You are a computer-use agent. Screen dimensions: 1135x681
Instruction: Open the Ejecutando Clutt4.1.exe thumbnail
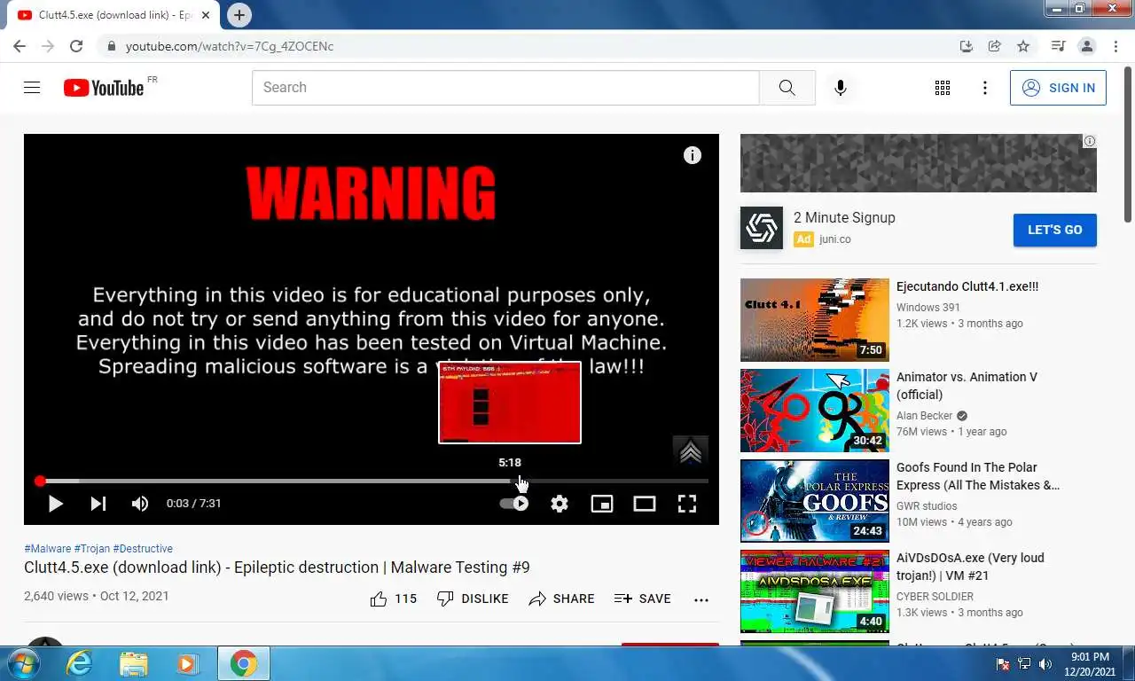[815, 320]
